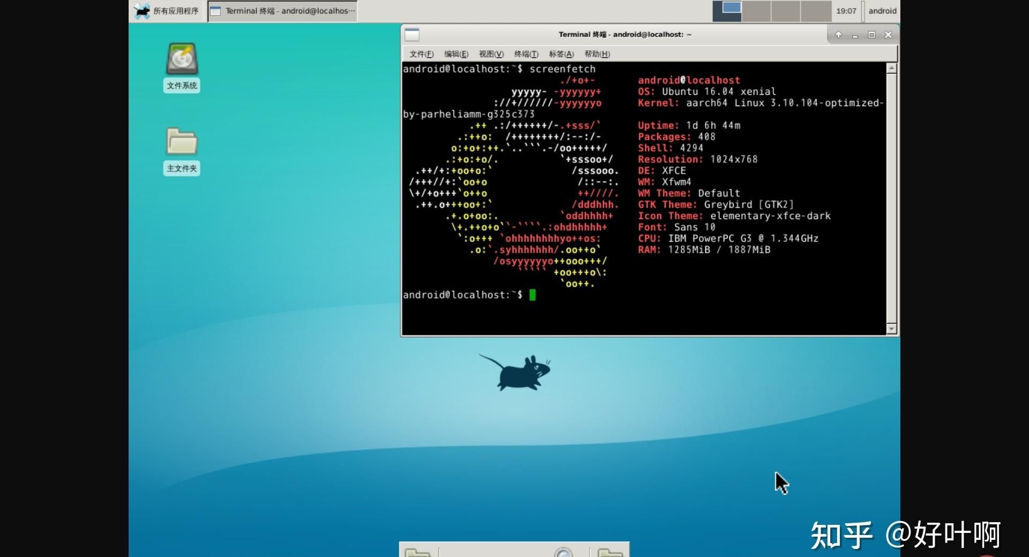Click the Resolution: 1024x768 line

[697, 159]
